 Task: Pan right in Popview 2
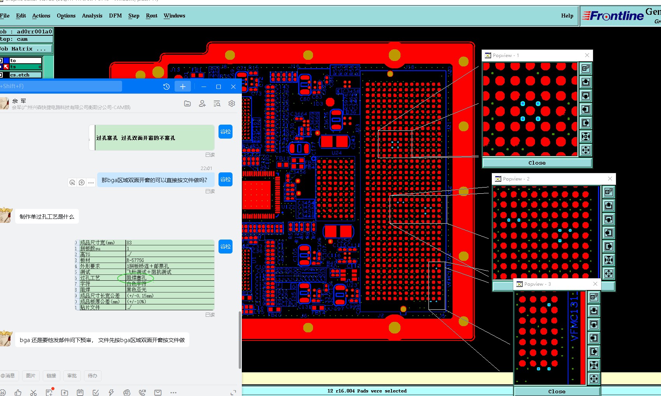609,246
